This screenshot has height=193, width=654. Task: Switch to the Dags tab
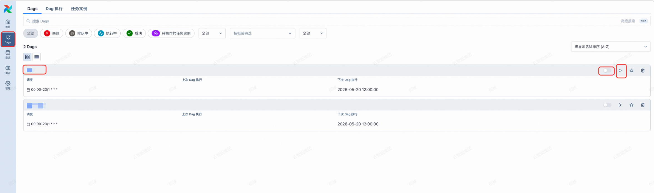[x=32, y=9]
